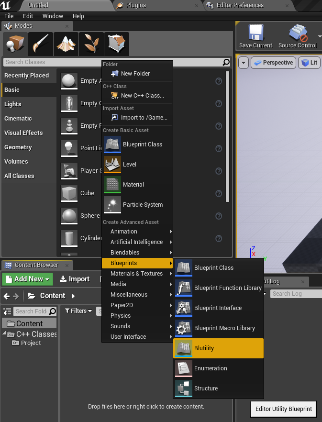This screenshot has width=322, height=422.
Task: Expand the Content path arrow
Action: pyautogui.click(x=73, y=296)
